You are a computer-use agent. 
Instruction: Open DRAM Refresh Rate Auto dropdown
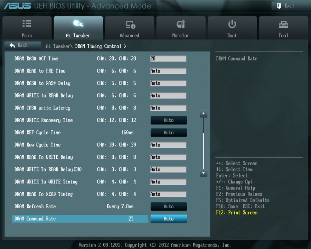pyautogui.click(x=169, y=206)
